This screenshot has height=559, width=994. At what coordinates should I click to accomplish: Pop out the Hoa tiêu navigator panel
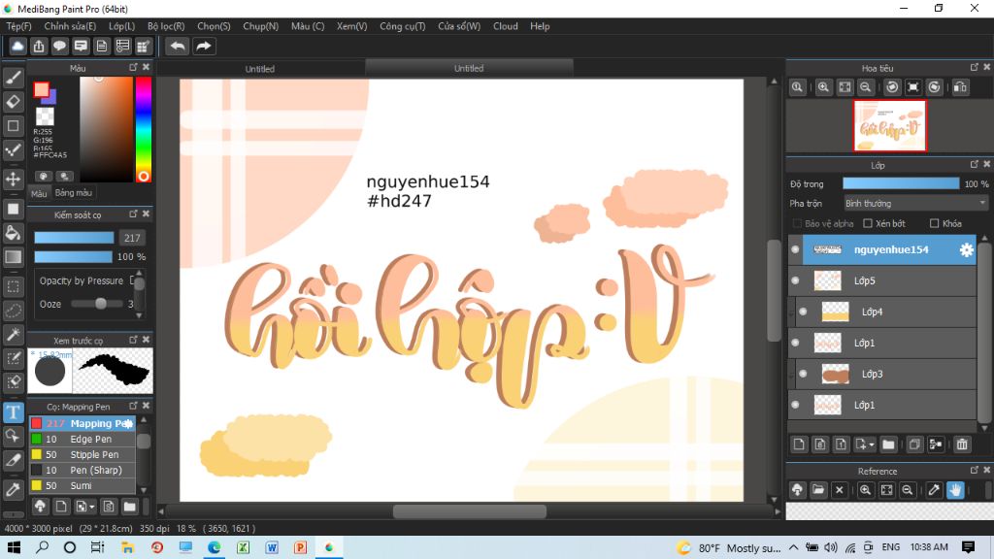click(975, 67)
